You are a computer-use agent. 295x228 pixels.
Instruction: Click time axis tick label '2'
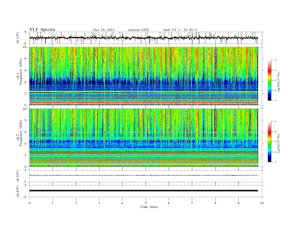click(x=76, y=203)
